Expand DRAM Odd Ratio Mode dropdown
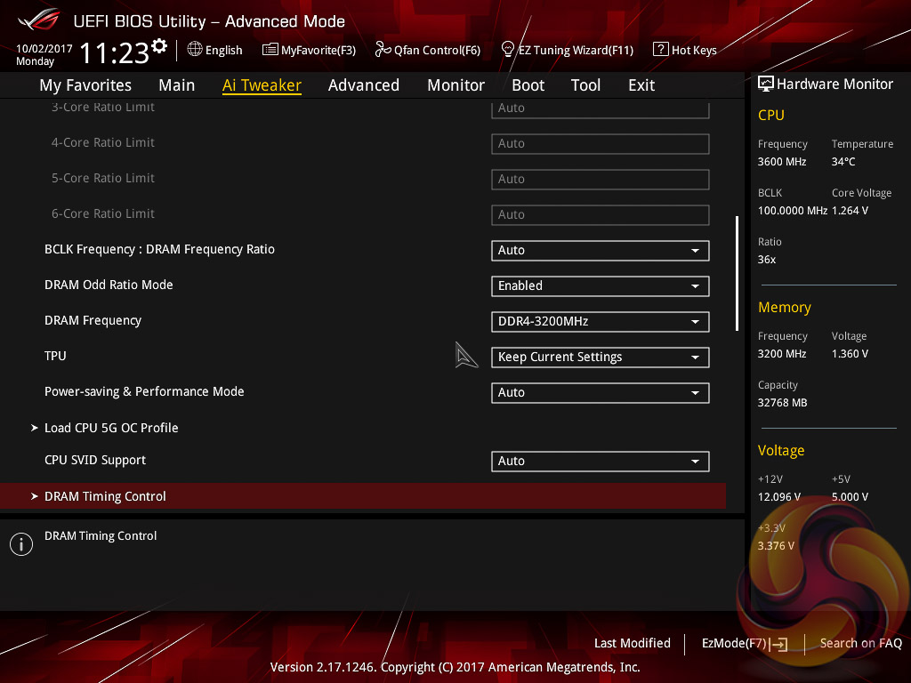 coord(600,286)
